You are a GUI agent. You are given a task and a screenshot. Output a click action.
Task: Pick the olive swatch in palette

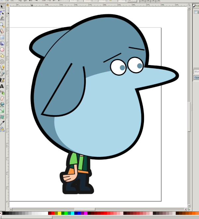[56, 213]
